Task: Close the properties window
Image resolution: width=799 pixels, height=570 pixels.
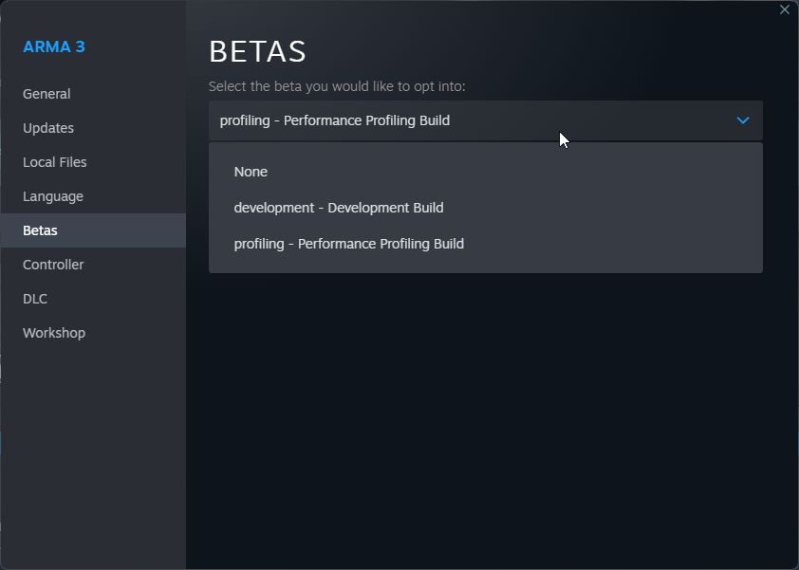Action: [x=785, y=9]
